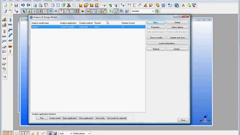This screenshot has width=240, height=135.
Task: Click the Close application button
Action: [86, 118]
